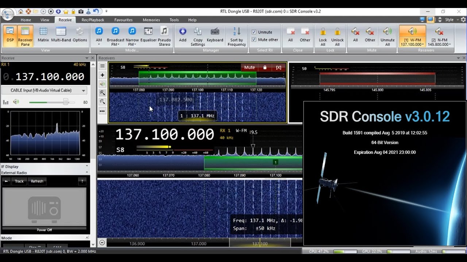Toggle Mute on RX 1 receiver
Viewport: 467px width, 262px height.
(250, 67)
